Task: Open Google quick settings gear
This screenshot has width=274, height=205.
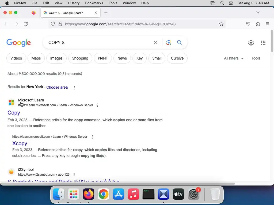Action: (x=251, y=42)
